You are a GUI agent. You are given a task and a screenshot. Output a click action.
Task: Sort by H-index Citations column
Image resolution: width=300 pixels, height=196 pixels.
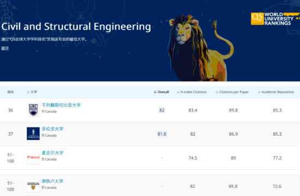tap(191, 92)
